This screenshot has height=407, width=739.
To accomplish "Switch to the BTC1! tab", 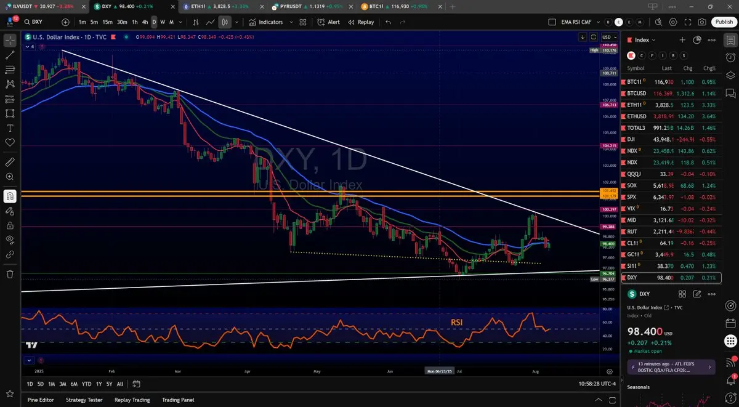I will pos(402,6).
